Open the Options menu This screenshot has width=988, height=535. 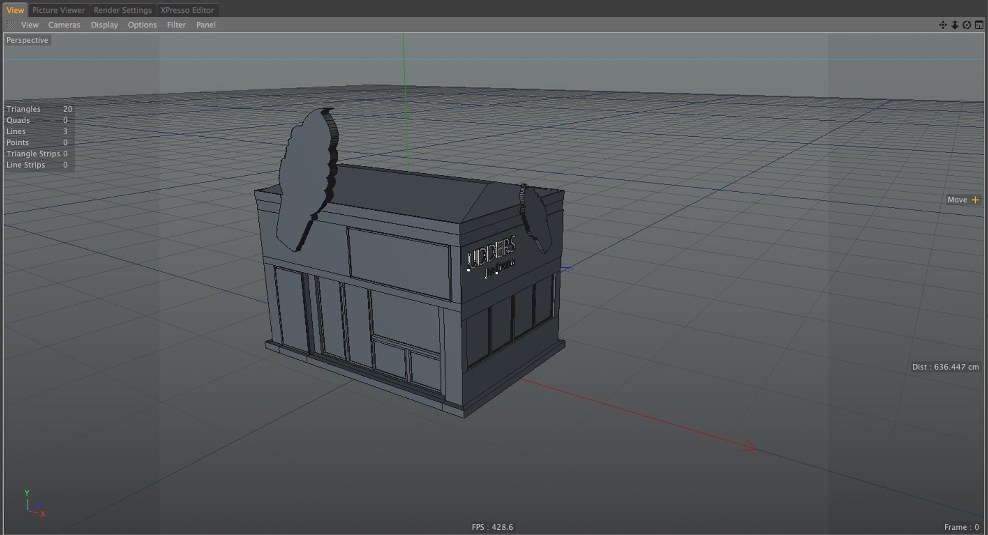tap(142, 25)
